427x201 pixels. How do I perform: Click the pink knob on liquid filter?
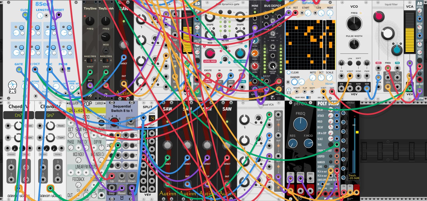378,17
